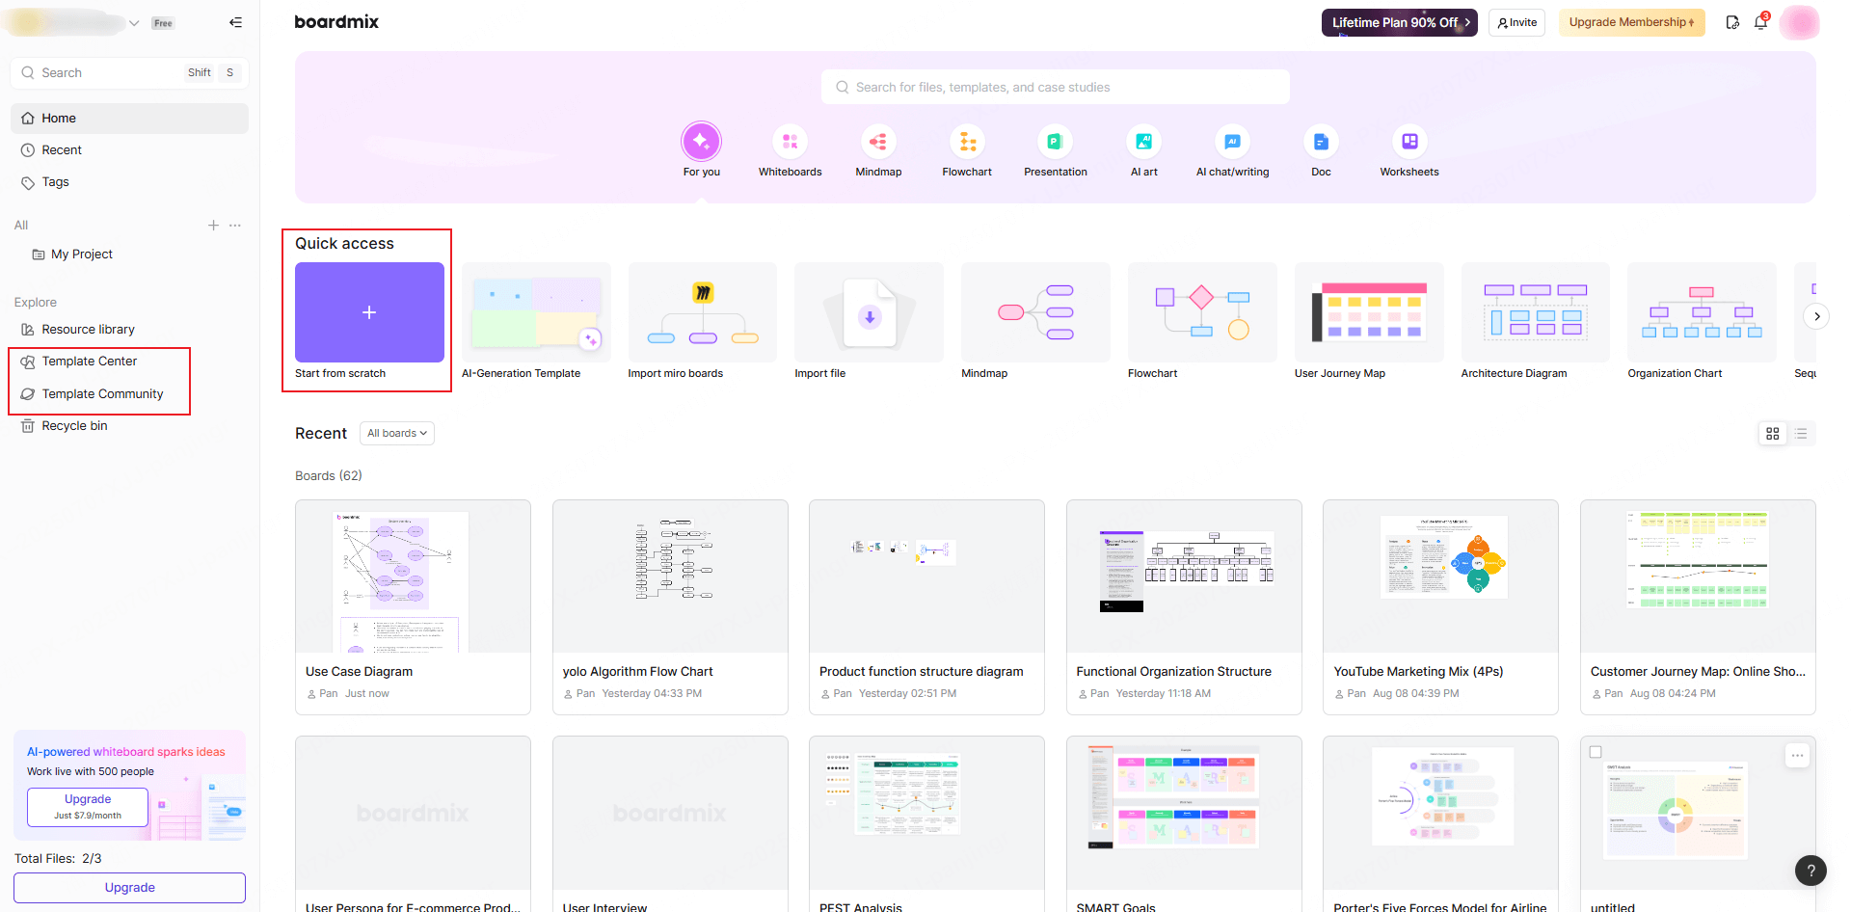
Task: Select the Flowchart category icon in banner
Action: click(x=967, y=142)
